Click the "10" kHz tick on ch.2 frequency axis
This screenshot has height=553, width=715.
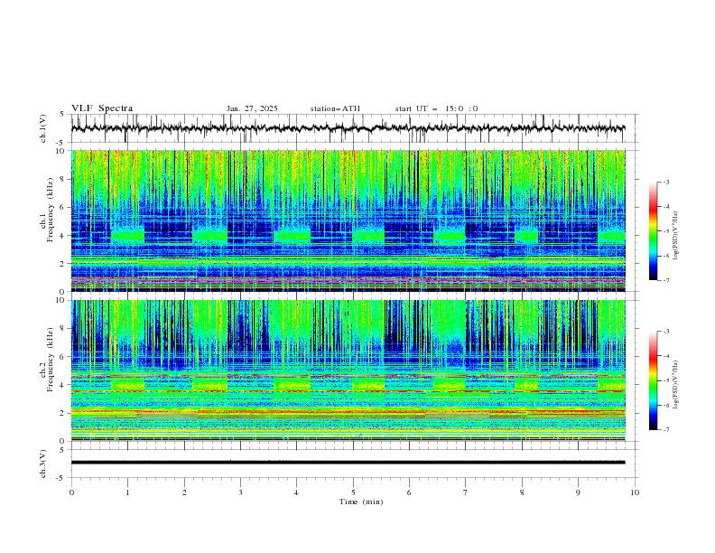tap(61, 300)
